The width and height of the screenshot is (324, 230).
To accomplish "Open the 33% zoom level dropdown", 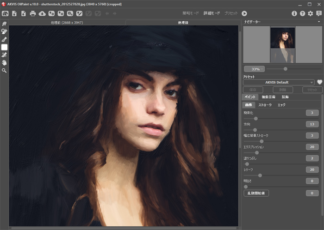I will [x=254, y=69].
